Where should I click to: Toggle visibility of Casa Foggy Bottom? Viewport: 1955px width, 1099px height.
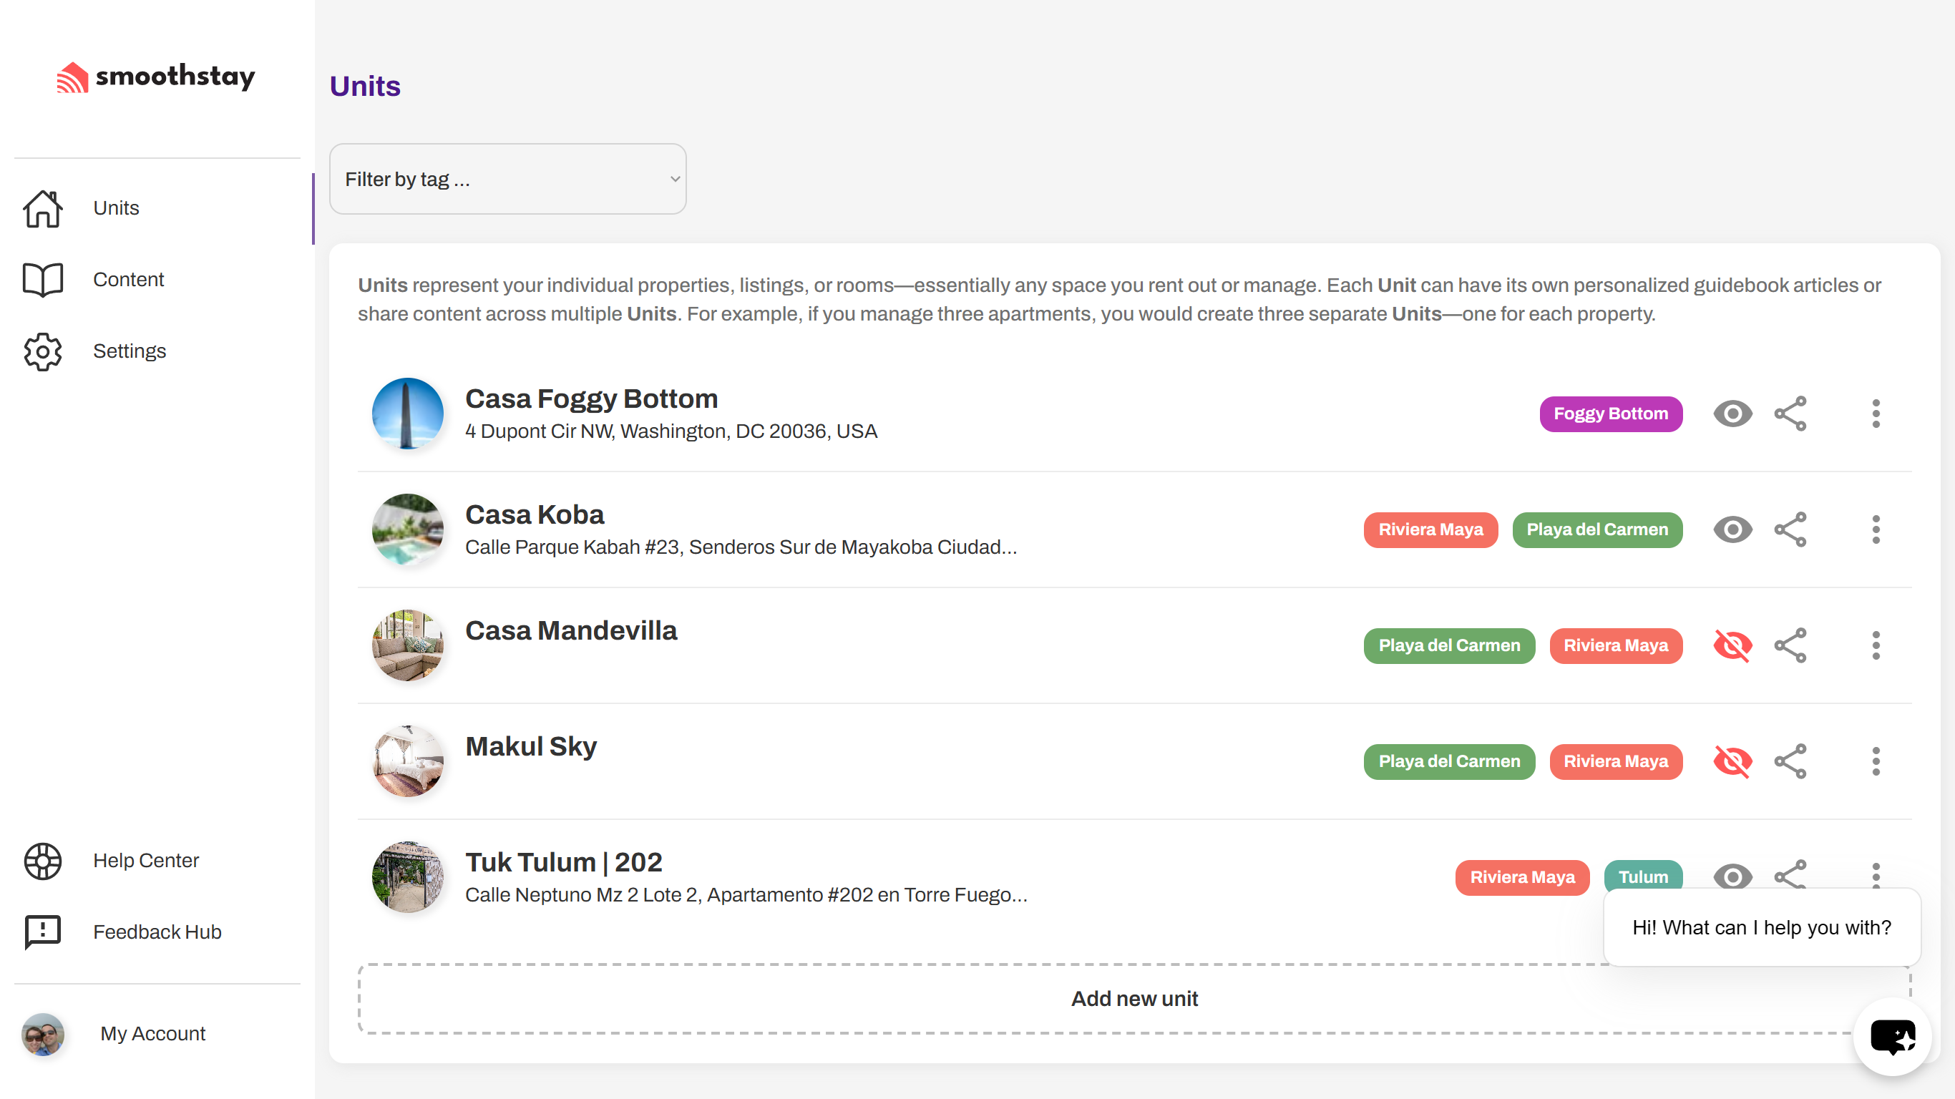click(x=1732, y=414)
